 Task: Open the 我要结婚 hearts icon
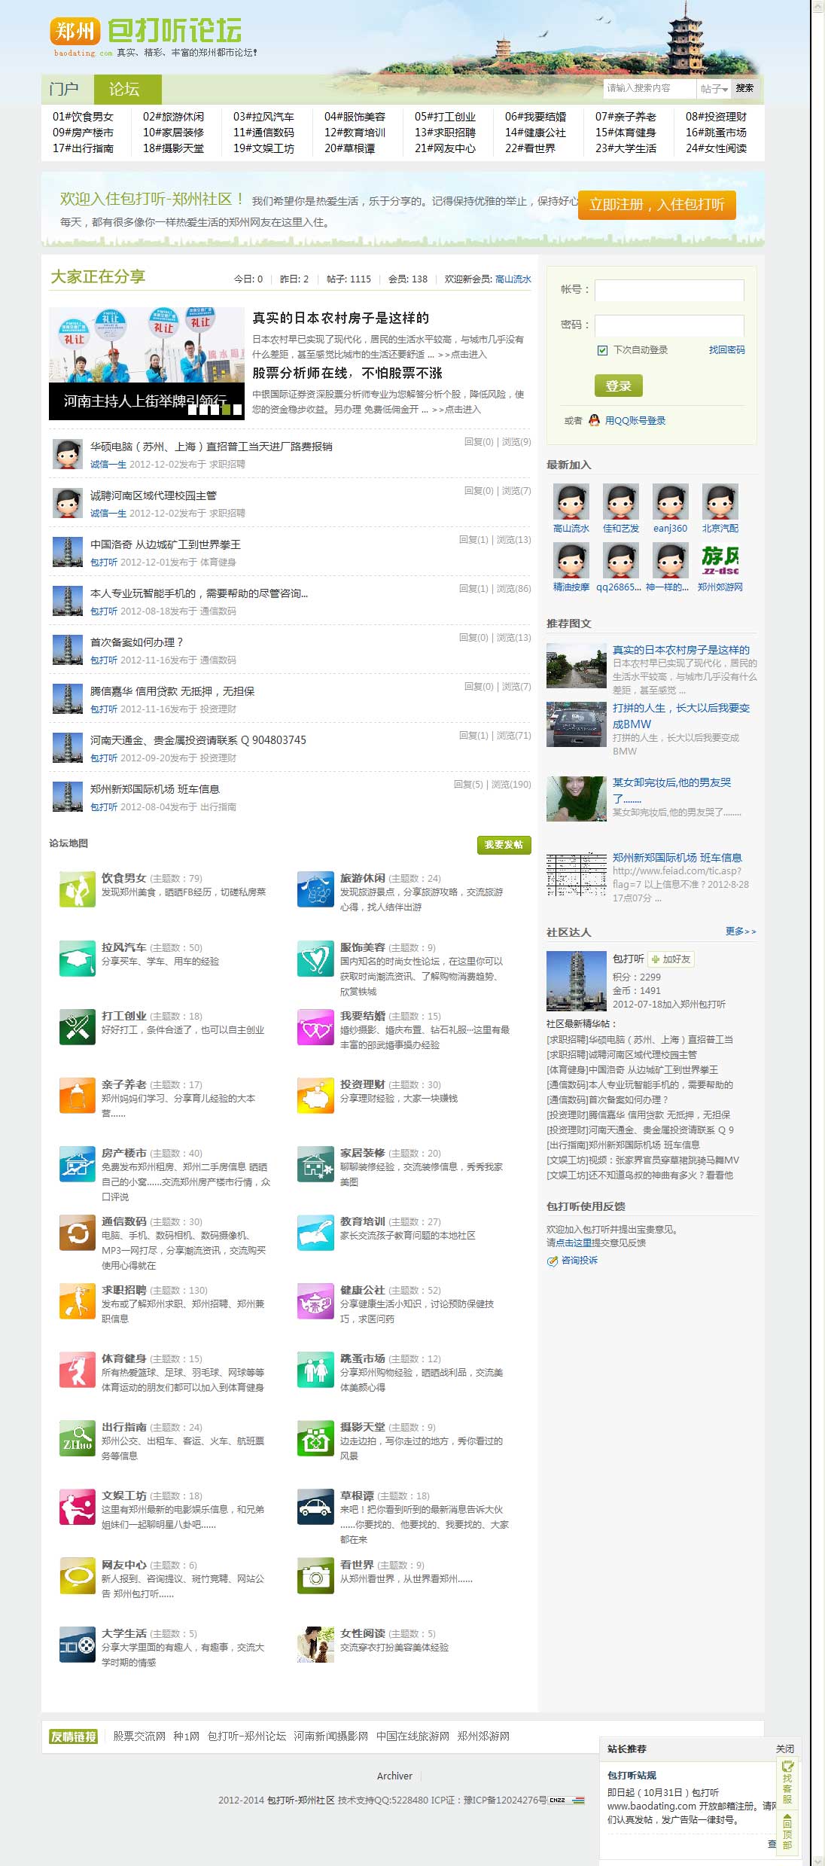point(315,1027)
